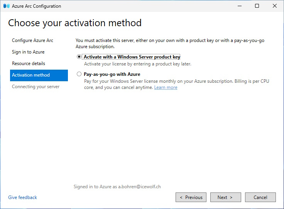
Task: Continue with the Next button
Action: point(226,197)
